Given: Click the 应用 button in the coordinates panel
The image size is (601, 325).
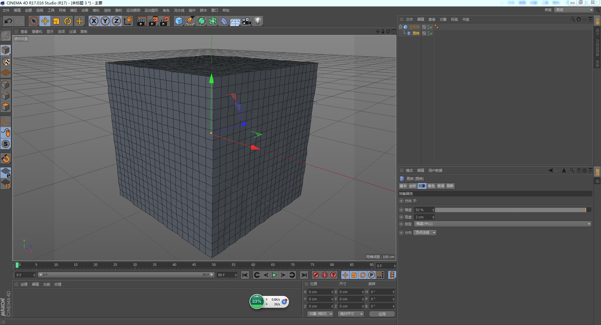Looking at the screenshot, I should coord(382,314).
